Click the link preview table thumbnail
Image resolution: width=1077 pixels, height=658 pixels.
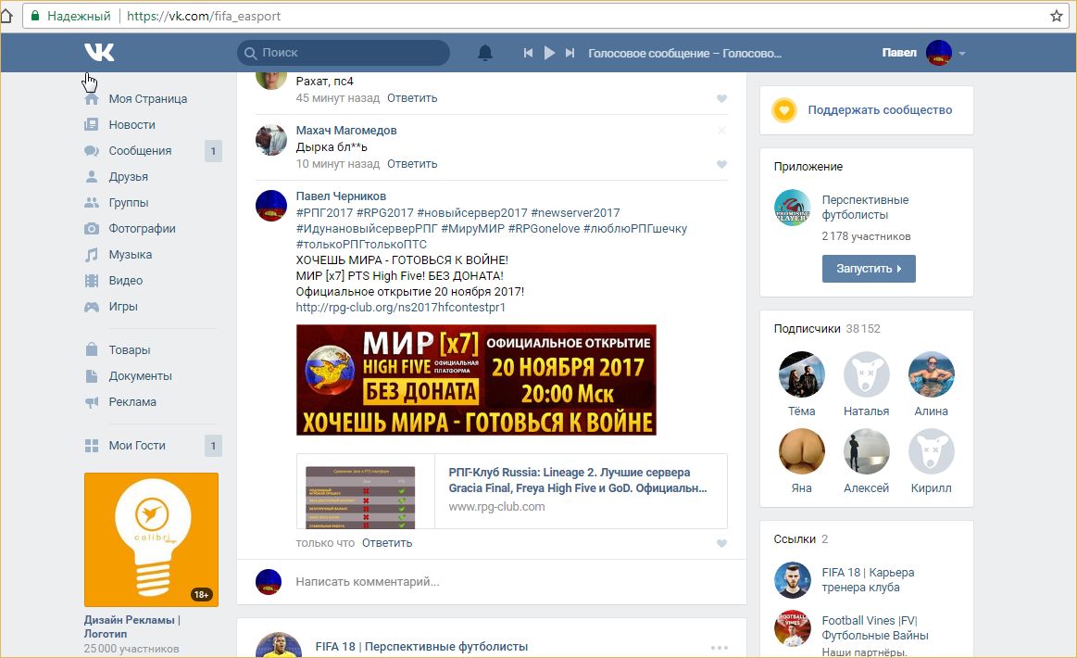point(360,497)
